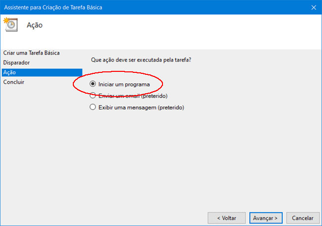
Task: Pick the 'Exibir uma mensagem (preterido)' radio button
Action: (93, 107)
